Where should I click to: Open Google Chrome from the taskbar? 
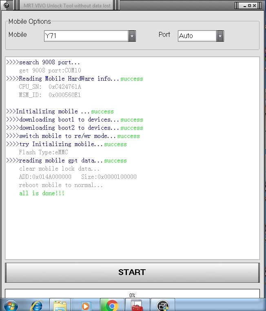(x=112, y=305)
